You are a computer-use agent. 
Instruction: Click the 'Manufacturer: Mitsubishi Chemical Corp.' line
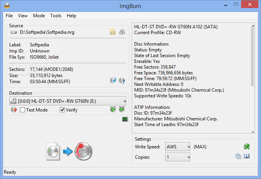176,119
